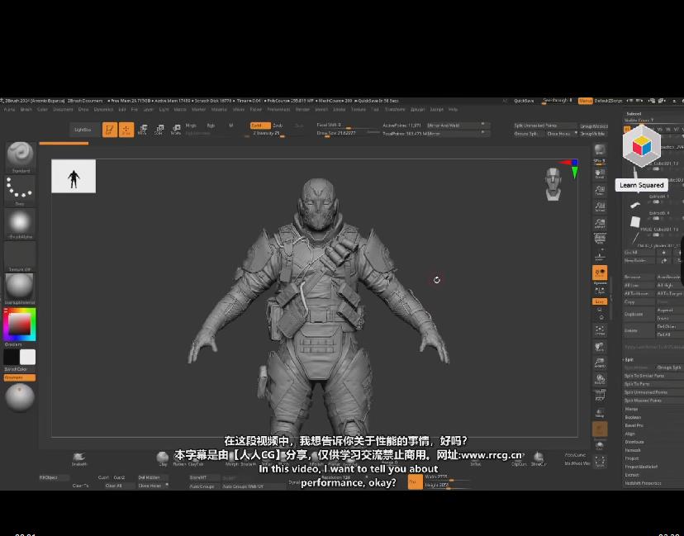Select the Standard brush thumbnail
684x536 pixels.
click(20, 155)
